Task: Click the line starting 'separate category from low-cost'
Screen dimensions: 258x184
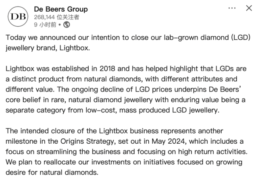Action: point(112,110)
